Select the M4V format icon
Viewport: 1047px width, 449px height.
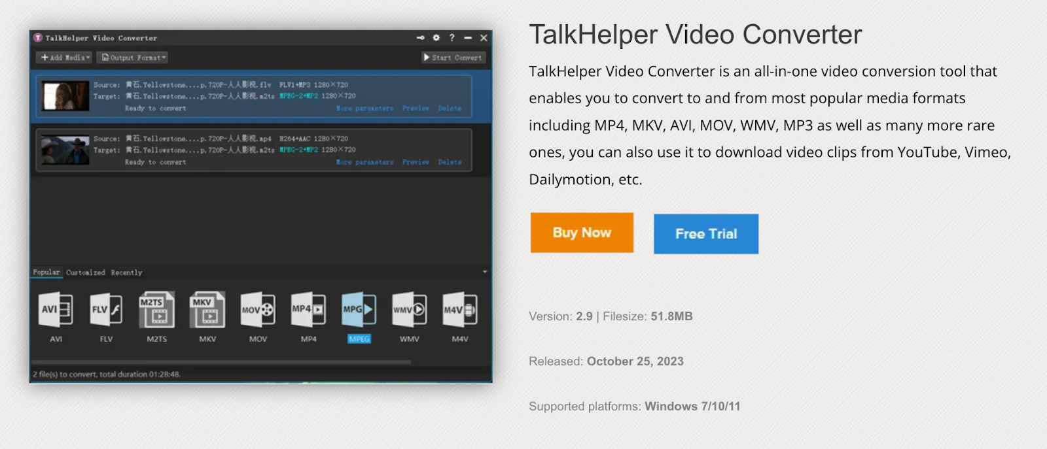[460, 310]
